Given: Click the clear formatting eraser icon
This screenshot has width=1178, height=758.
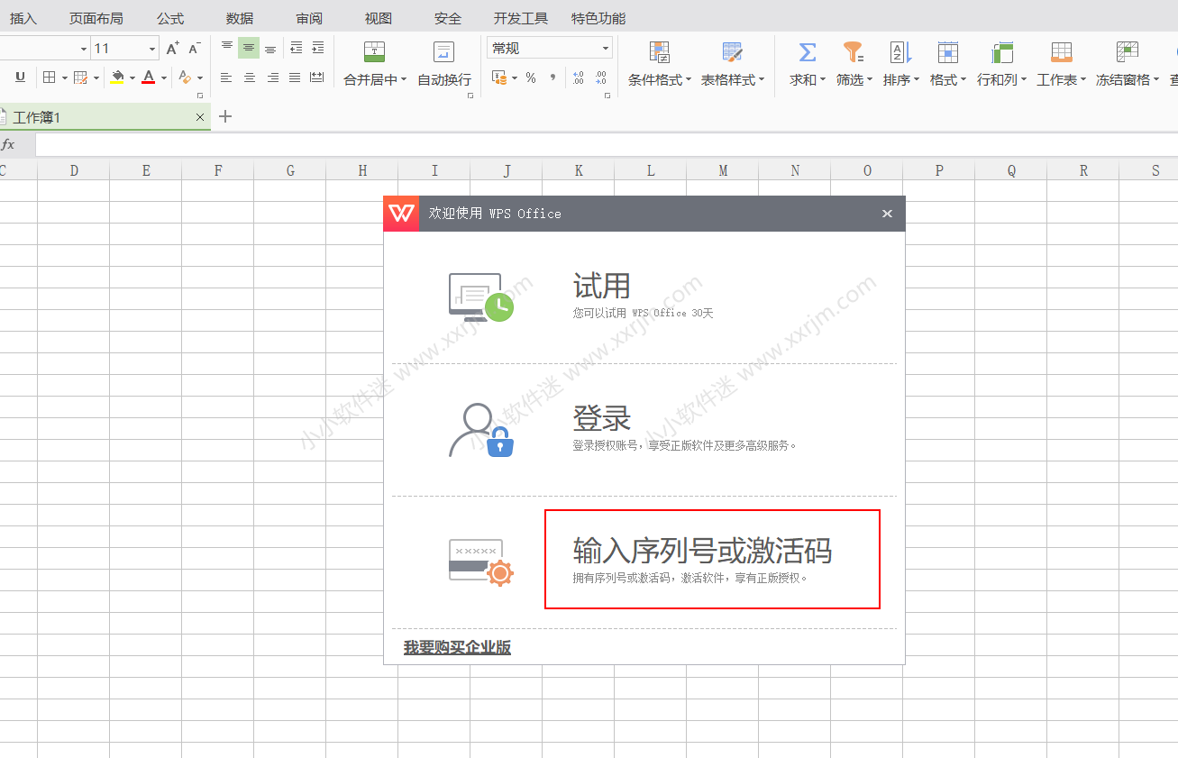Looking at the screenshot, I should [185, 78].
